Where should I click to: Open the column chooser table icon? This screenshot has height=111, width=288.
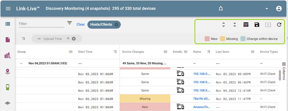click(x=246, y=25)
